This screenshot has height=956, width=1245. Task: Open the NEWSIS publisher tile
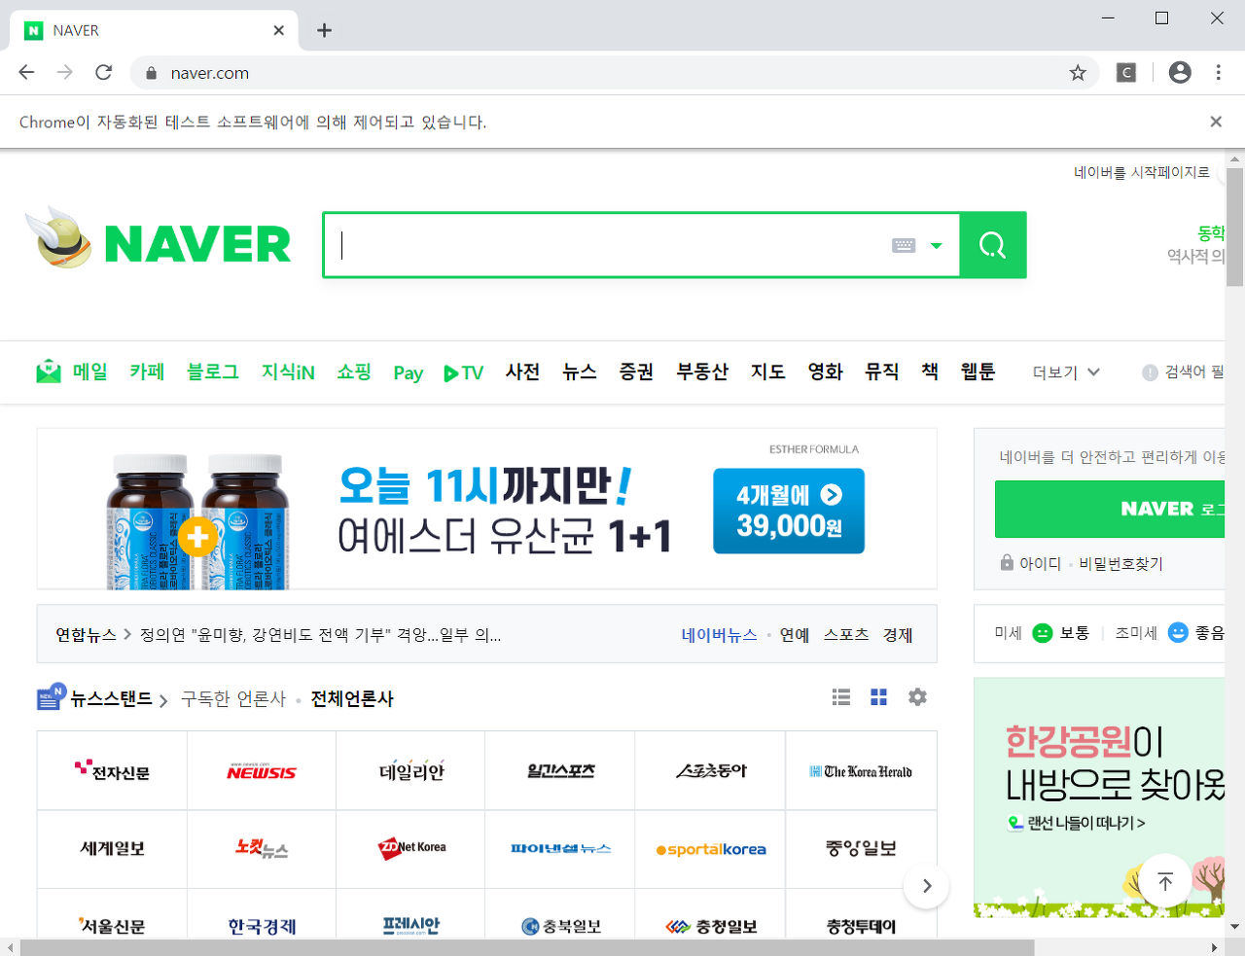(262, 770)
